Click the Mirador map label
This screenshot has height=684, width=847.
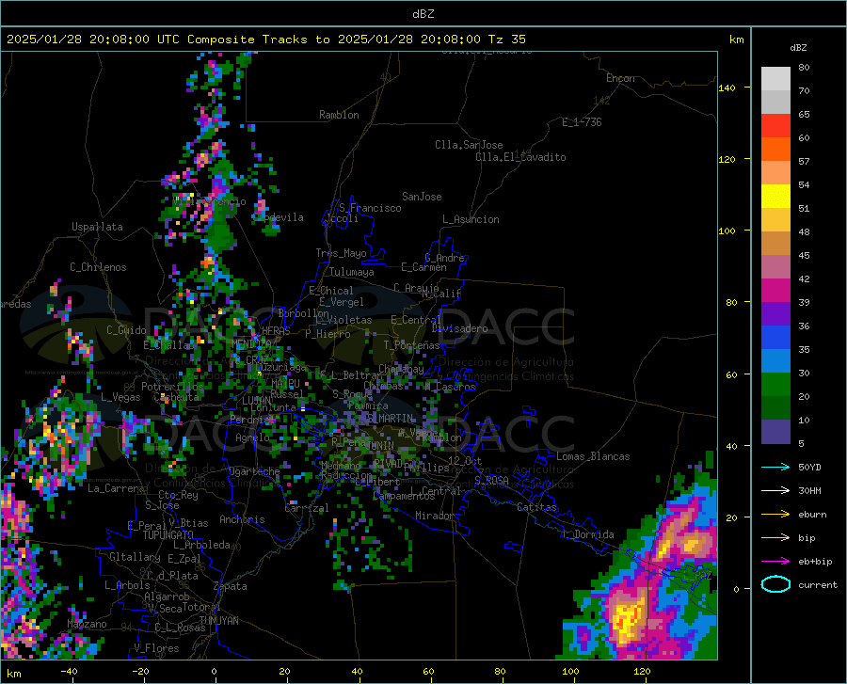click(434, 516)
